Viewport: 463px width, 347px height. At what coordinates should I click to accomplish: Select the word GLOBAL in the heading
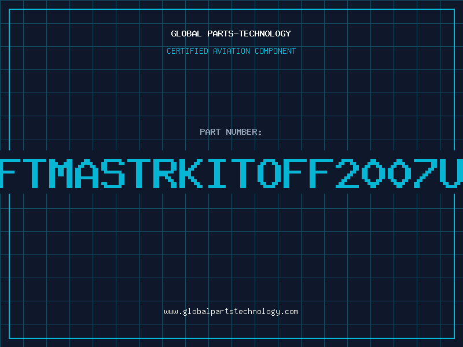click(186, 34)
